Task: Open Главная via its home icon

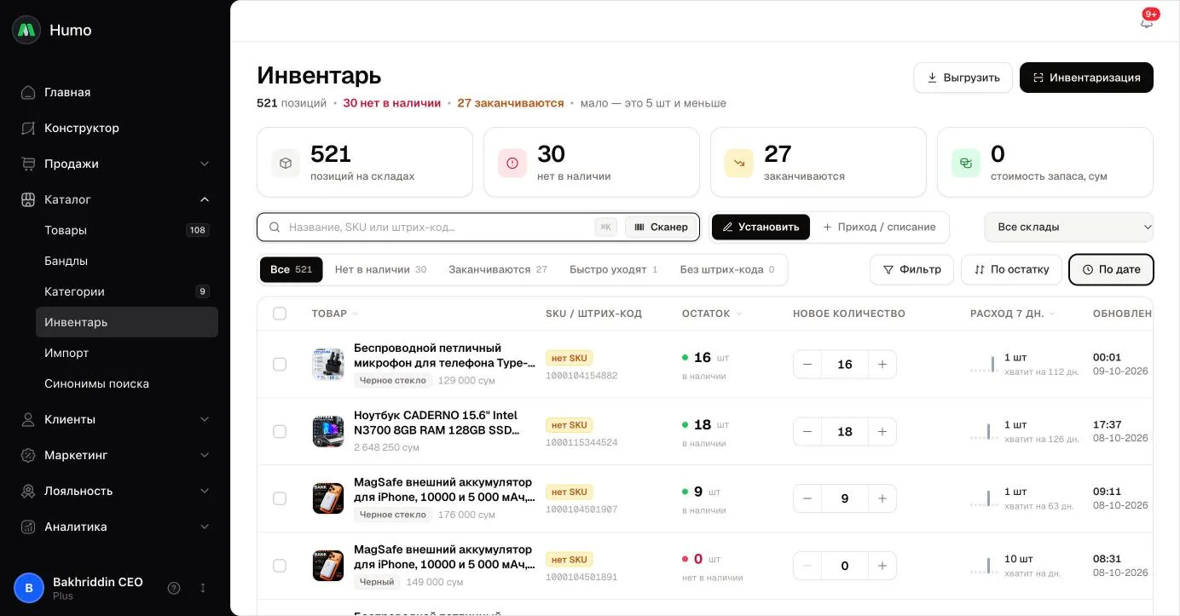Action: (28, 92)
